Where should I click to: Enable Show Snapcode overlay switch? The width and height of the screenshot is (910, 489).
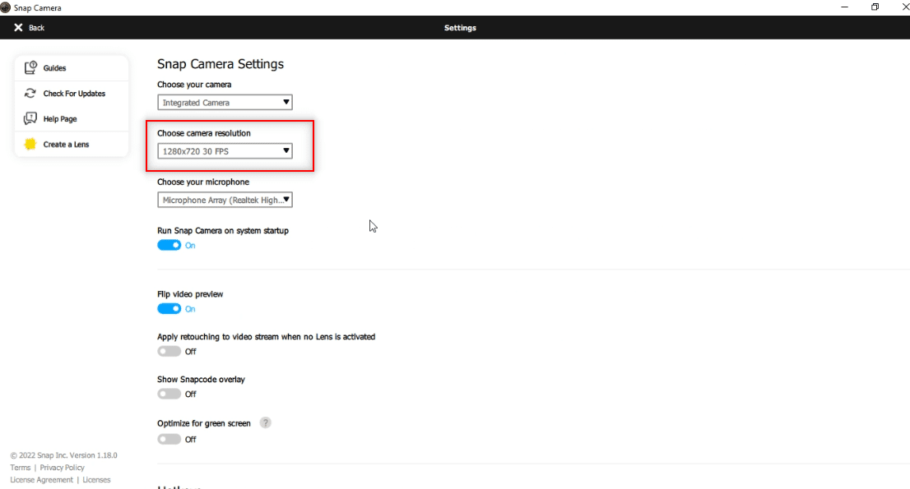pyautogui.click(x=169, y=394)
